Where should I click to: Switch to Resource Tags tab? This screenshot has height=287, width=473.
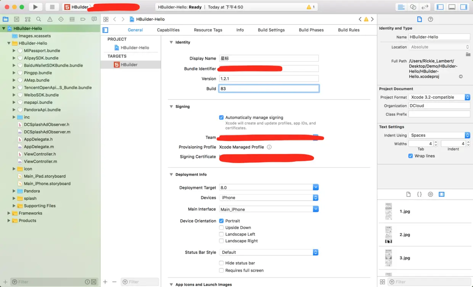pyautogui.click(x=208, y=30)
